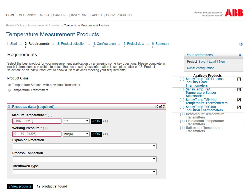Click the project Save link
This screenshot has height=193, width=250.
[202, 62]
